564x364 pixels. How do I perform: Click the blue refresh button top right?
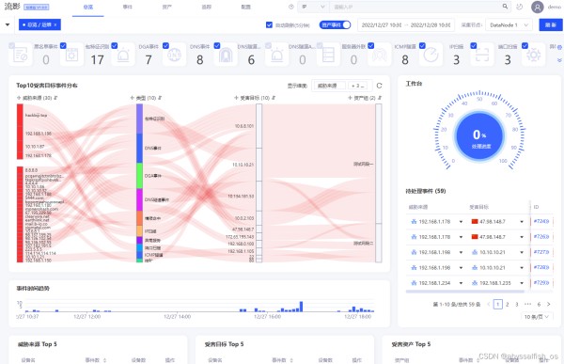pos(550,24)
